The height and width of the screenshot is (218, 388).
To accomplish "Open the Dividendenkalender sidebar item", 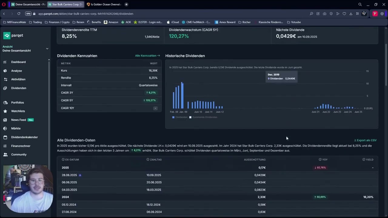I will point(24,137).
